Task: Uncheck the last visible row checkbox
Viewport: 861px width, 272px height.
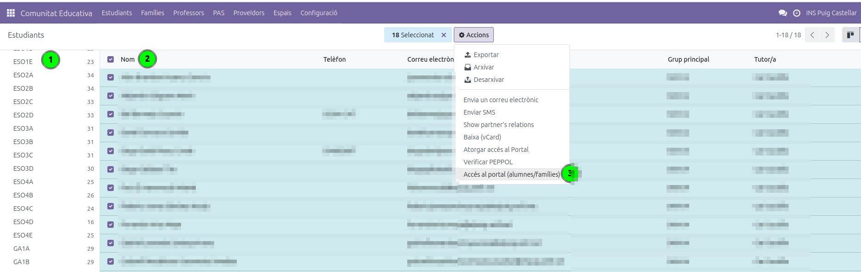Action: 111,261
